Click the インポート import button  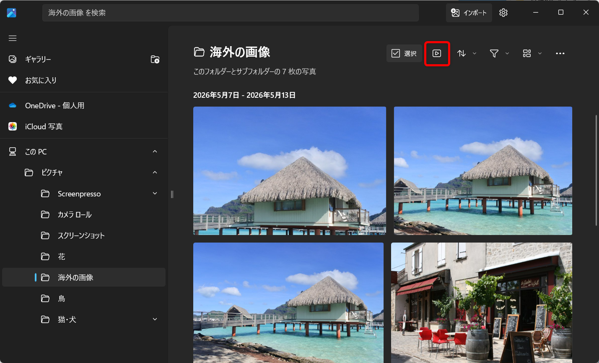pos(469,13)
